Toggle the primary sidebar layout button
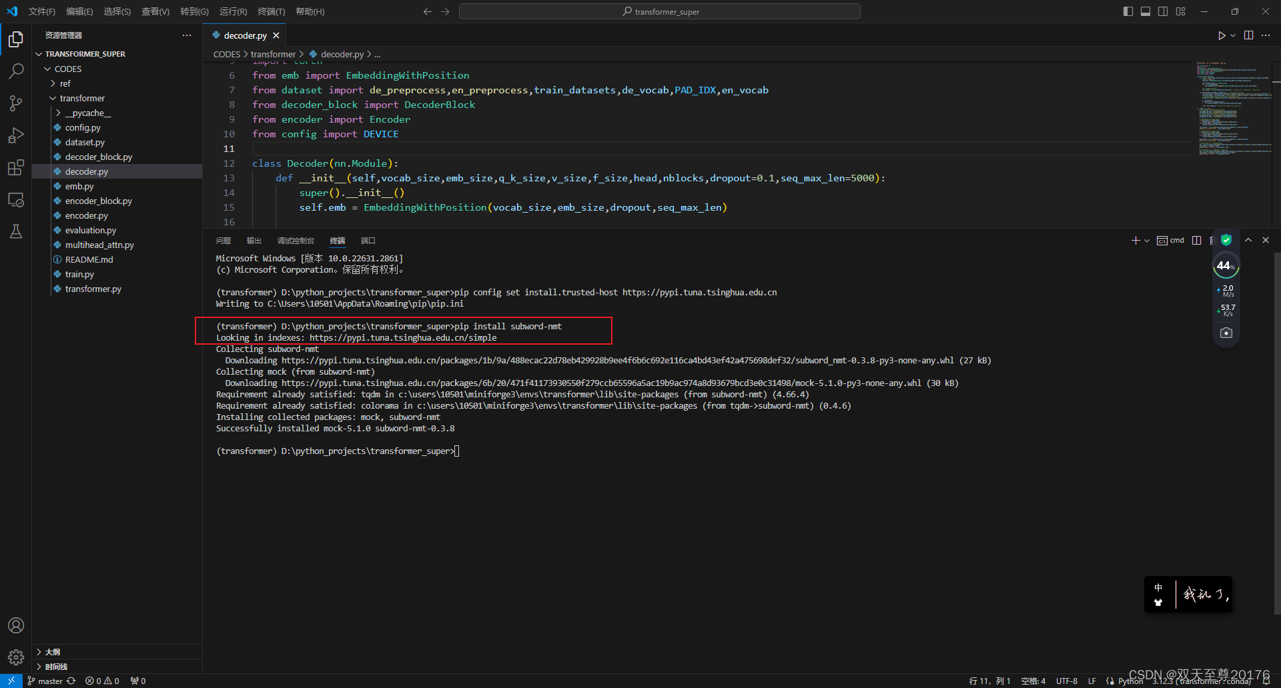Viewport: 1281px width, 688px height. pyautogui.click(x=1128, y=11)
